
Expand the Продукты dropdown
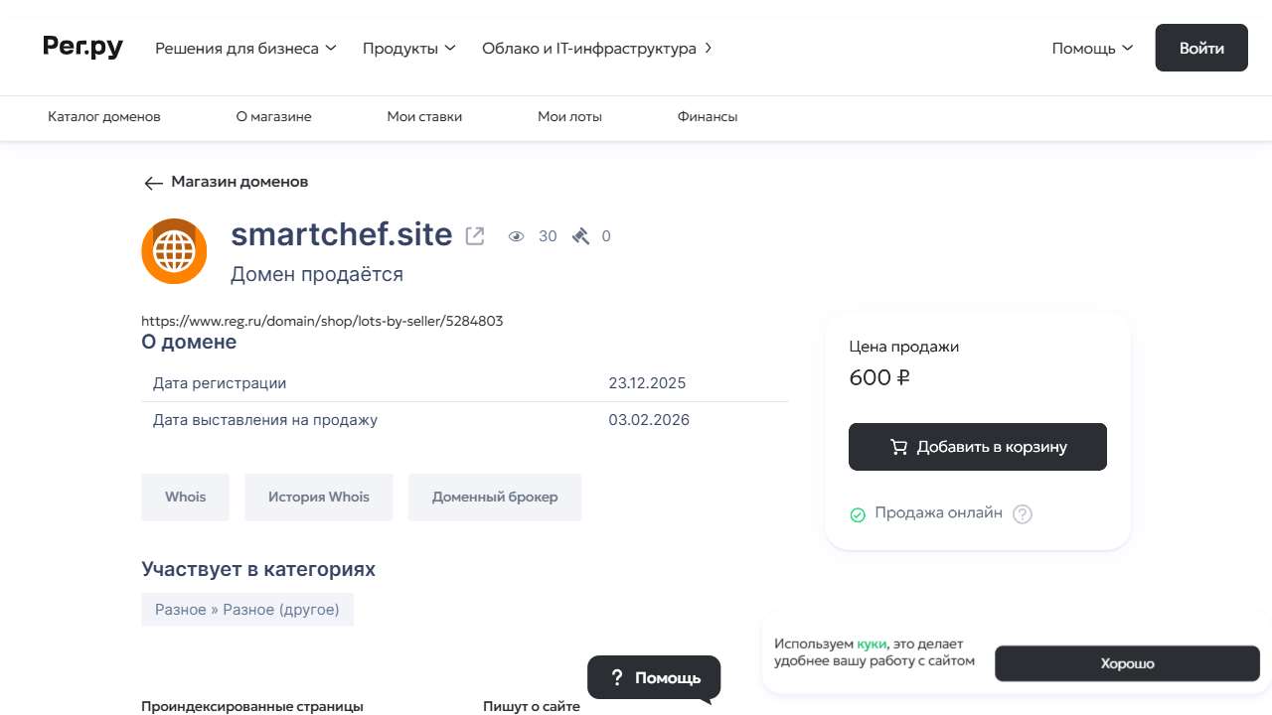pos(408,48)
